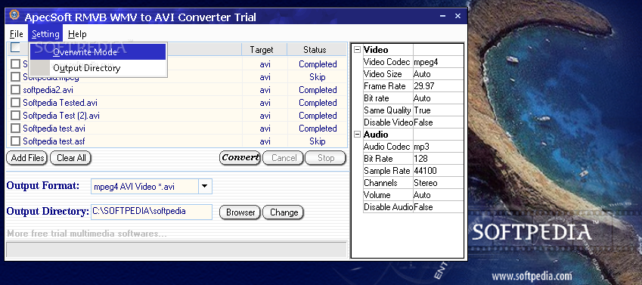This screenshot has height=285, width=642.
Task: Toggle the select-all checkbox in list header
Action: (15, 48)
